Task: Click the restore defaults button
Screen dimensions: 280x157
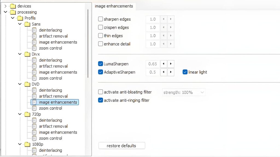Action: (x=121, y=146)
